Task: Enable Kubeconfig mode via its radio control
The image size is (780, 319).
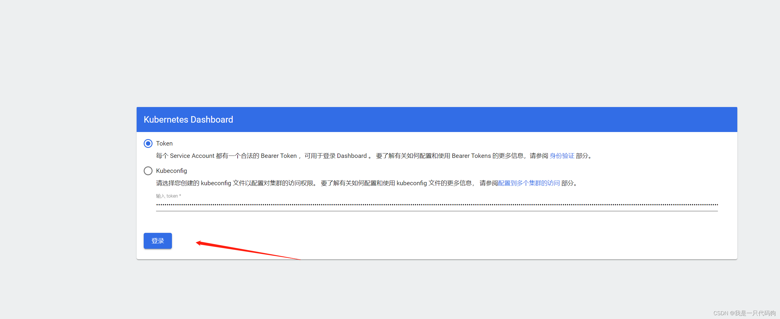Action: click(148, 171)
